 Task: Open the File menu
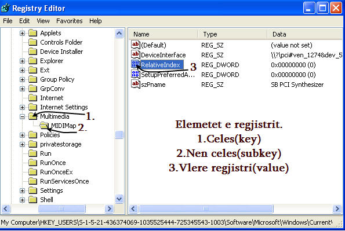click(x=8, y=21)
